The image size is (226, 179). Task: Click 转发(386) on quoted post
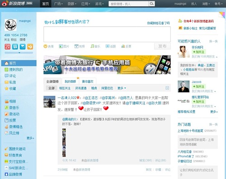click(146, 160)
